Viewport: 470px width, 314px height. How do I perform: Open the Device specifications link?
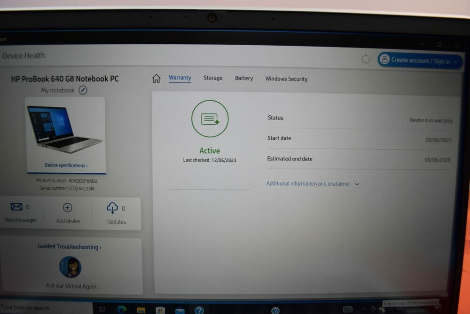coord(66,165)
